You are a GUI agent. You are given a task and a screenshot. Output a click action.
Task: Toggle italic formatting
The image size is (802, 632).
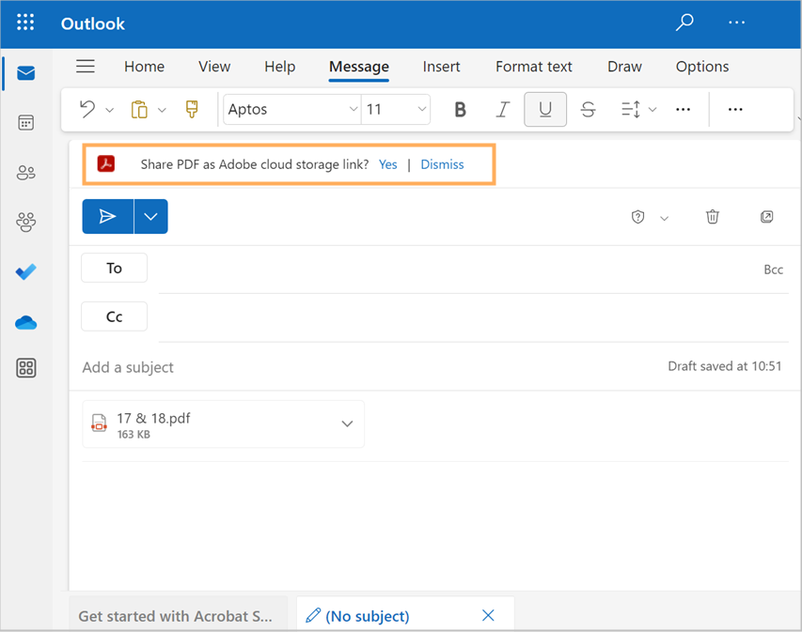(502, 110)
